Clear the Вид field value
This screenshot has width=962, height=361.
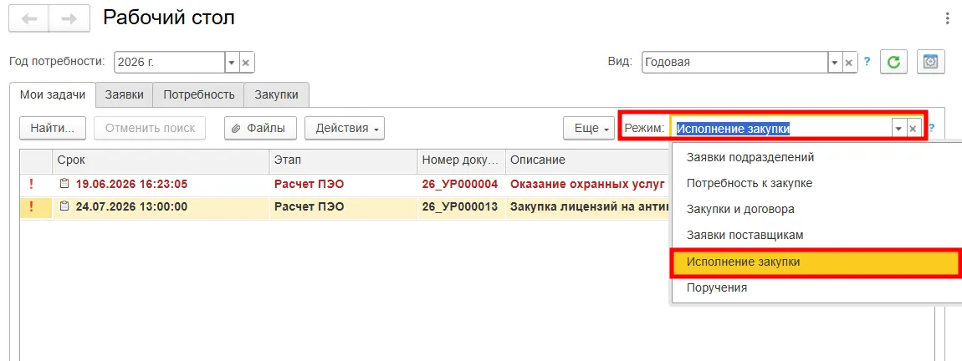tap(849, 63)
